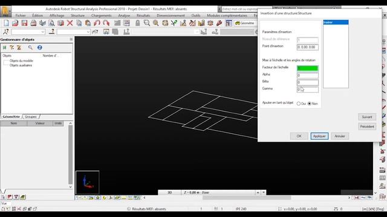Switch to the Géométrie tab
Viewport: 387px width, 217px height.
[11, 116]
